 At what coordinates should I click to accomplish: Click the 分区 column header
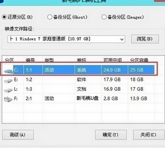pyautogui.click(x=9, y=60)
